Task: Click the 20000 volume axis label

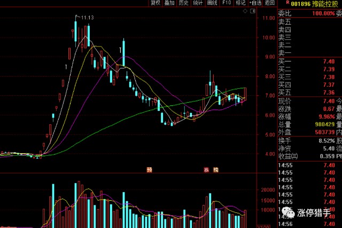Action: [x=268, y=190]
